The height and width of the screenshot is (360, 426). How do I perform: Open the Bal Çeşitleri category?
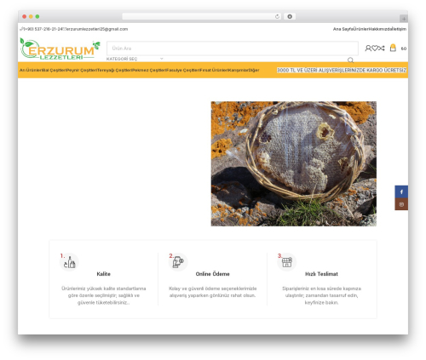tap(55, 70)
